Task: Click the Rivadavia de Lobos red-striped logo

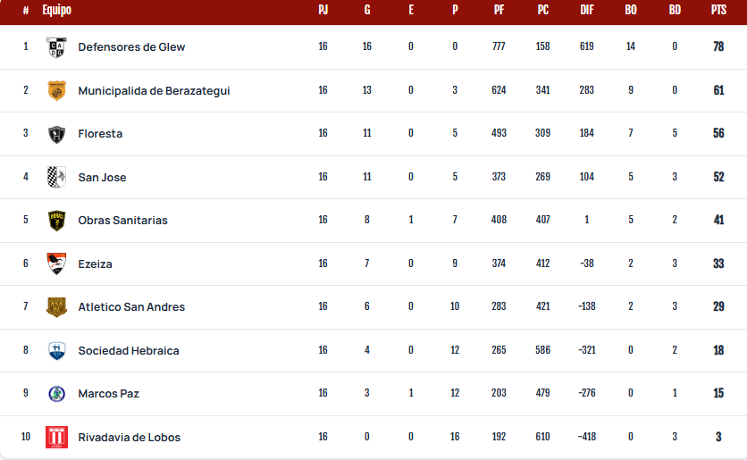Action: [56, 437]
